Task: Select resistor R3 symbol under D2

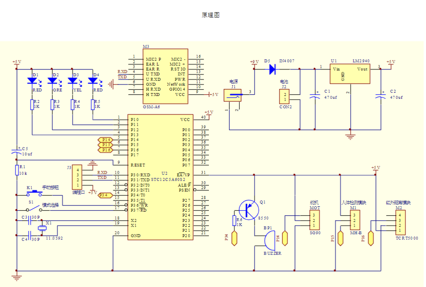Action: (52, 105)
